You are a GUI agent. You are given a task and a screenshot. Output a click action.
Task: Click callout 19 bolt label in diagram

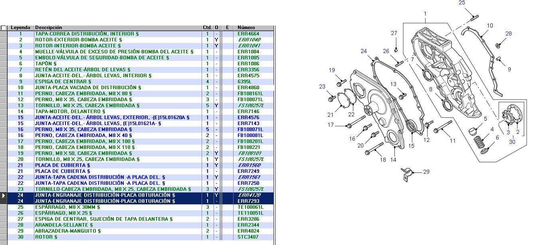(x=332, y=71)
